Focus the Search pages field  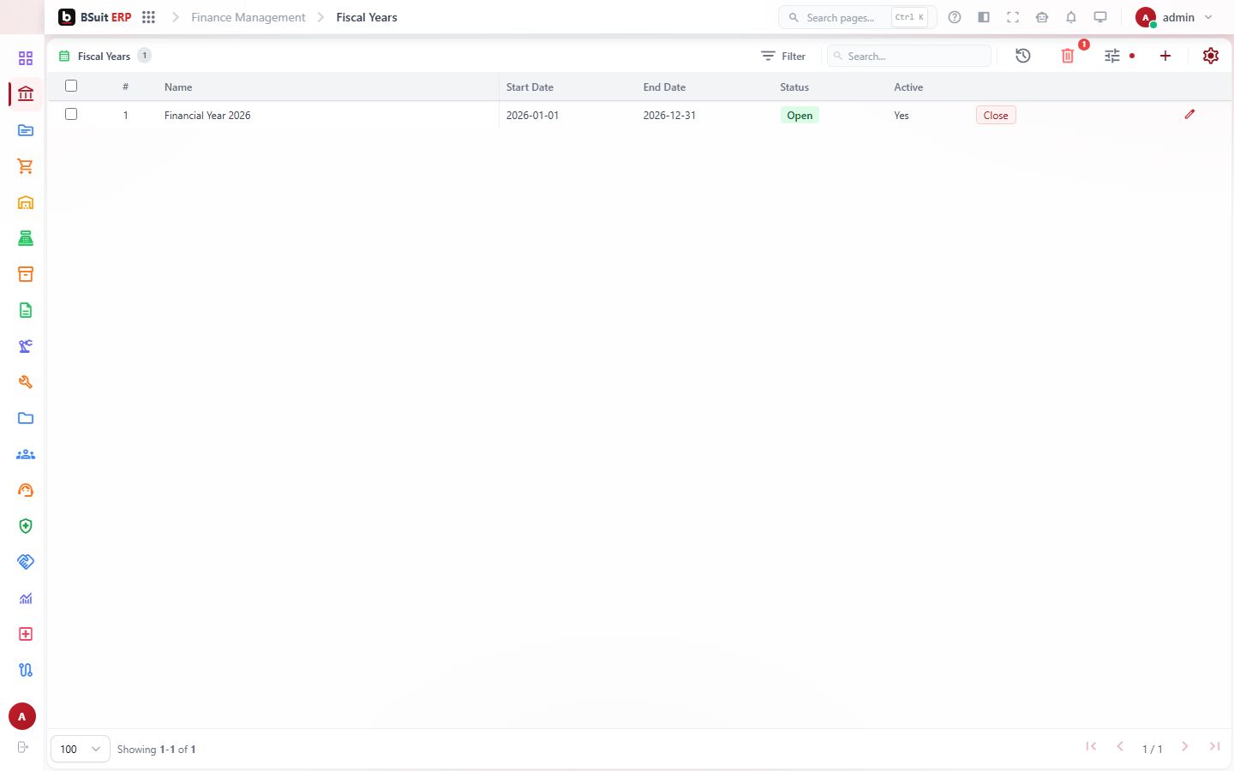pyautogui.click(x=857, y=17)
